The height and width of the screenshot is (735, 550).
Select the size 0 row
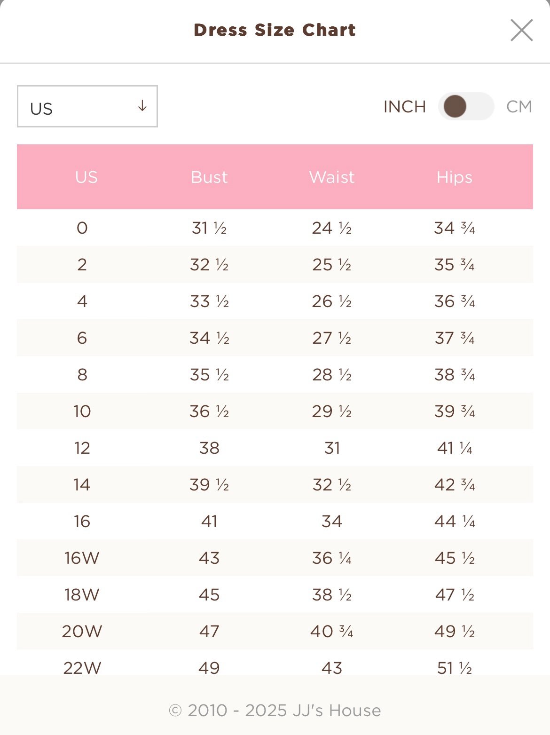pos(275,228)
